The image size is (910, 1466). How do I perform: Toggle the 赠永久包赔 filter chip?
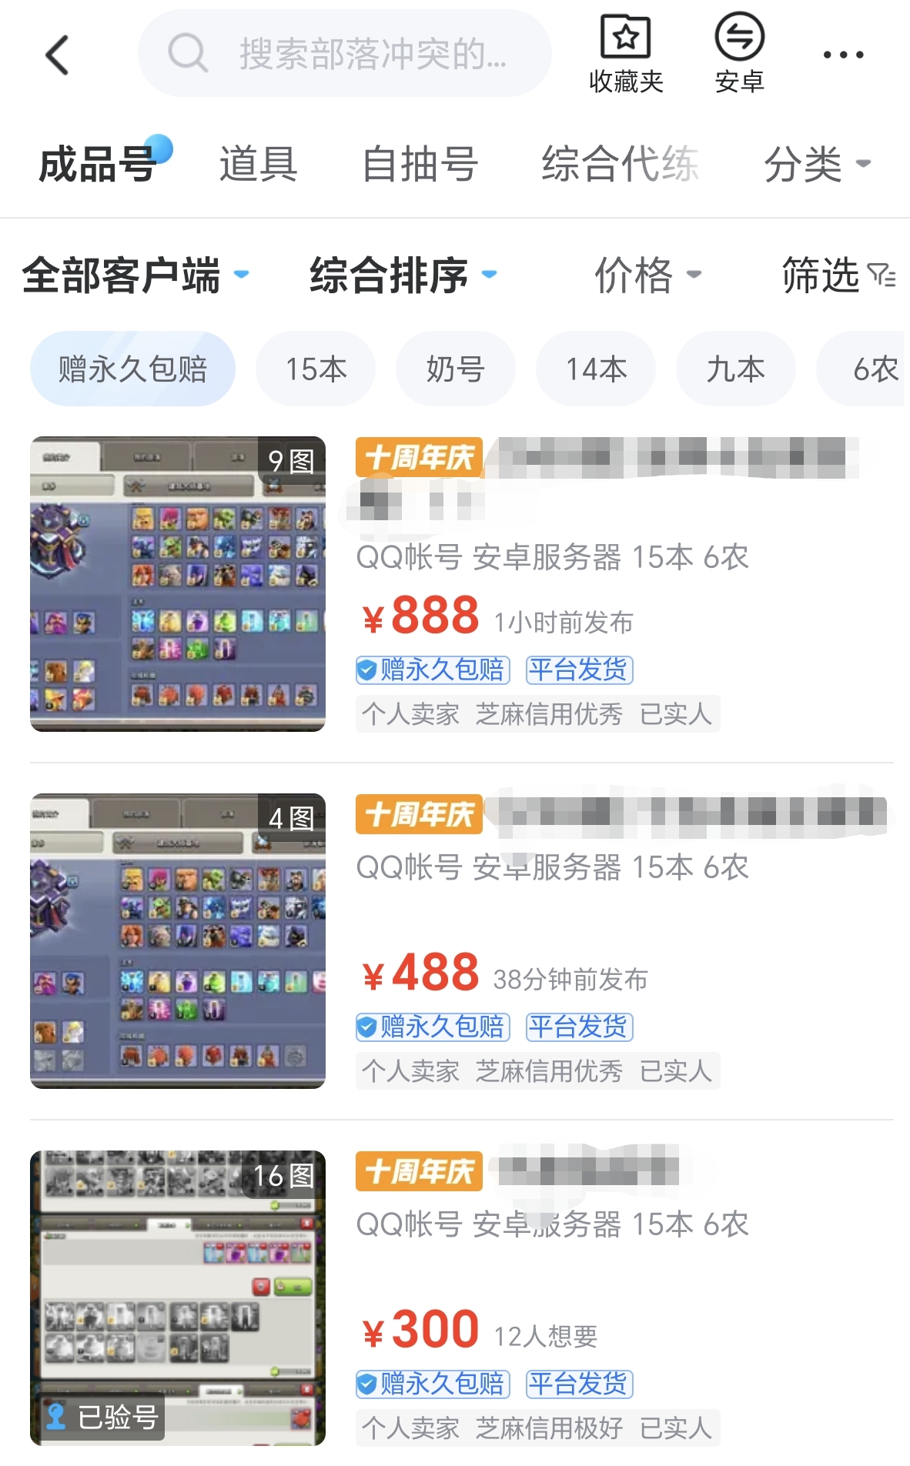click(x=132, y=369)
